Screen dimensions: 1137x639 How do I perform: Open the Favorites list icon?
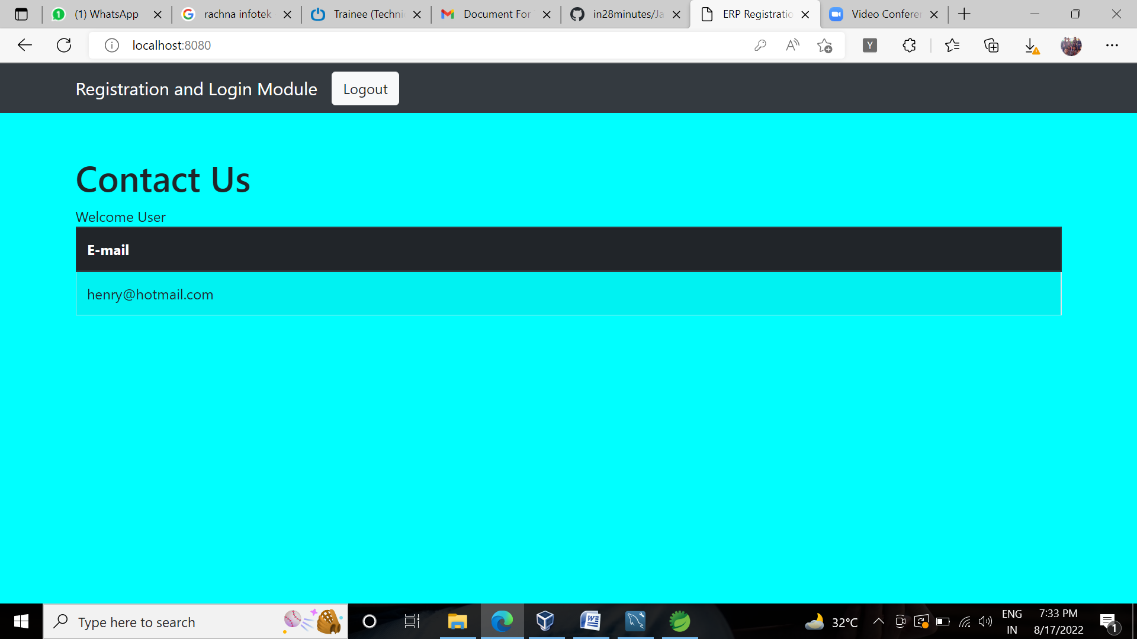(x=952, y=45)
